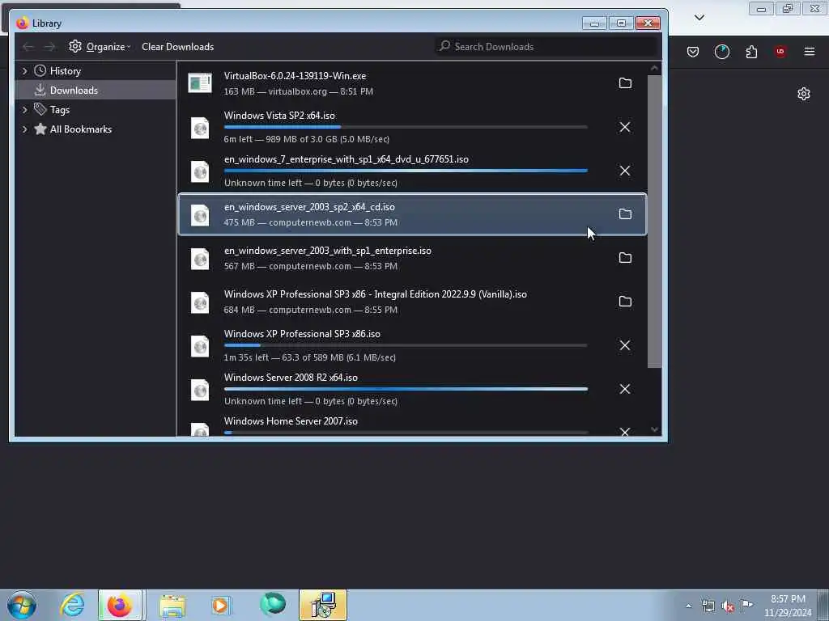Click the Windows XP Professional SP3 x86.iso file icon
This screenshot has height=621, width=829.
point(200,346)
